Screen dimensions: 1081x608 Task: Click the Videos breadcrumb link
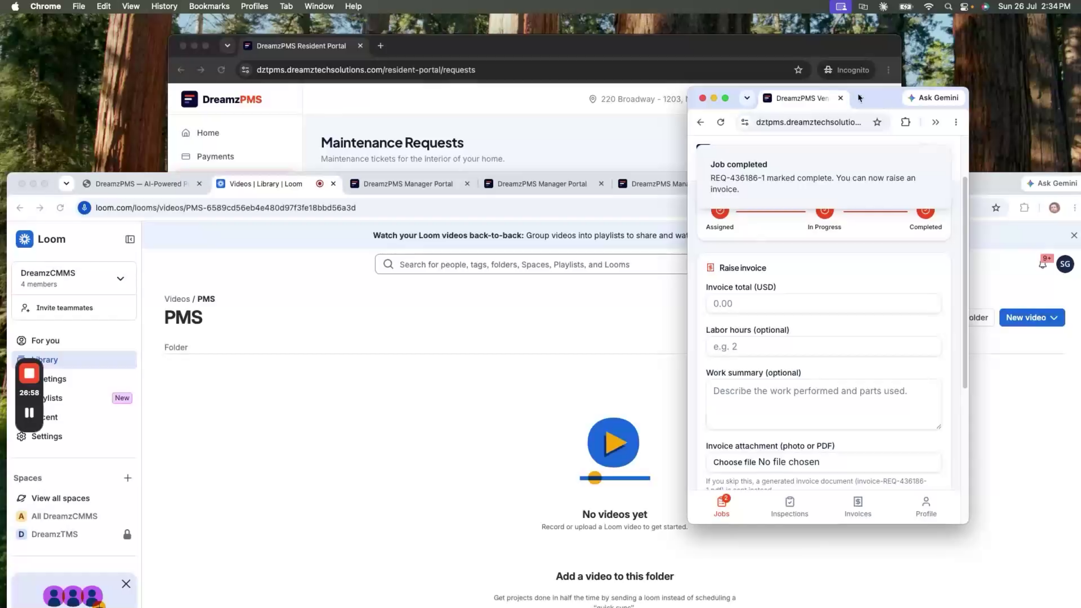[x=177, y=299]
